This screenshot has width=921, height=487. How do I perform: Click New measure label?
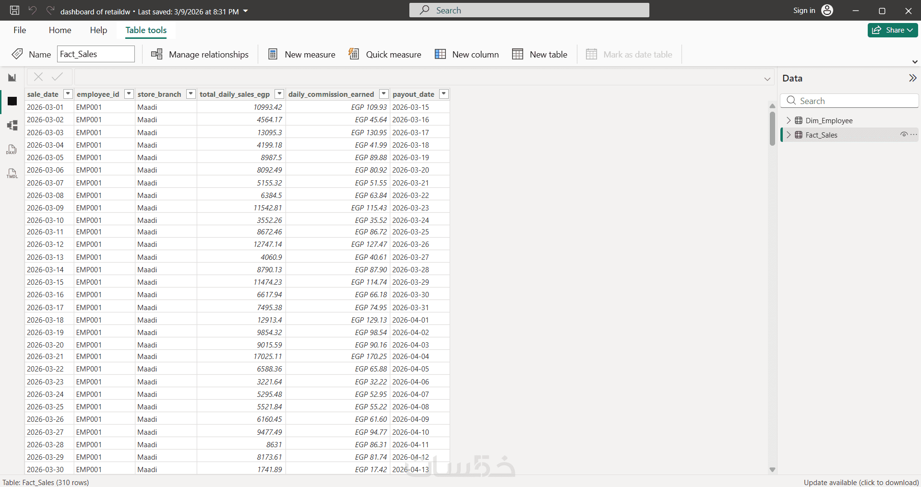(x=310, y=55)
